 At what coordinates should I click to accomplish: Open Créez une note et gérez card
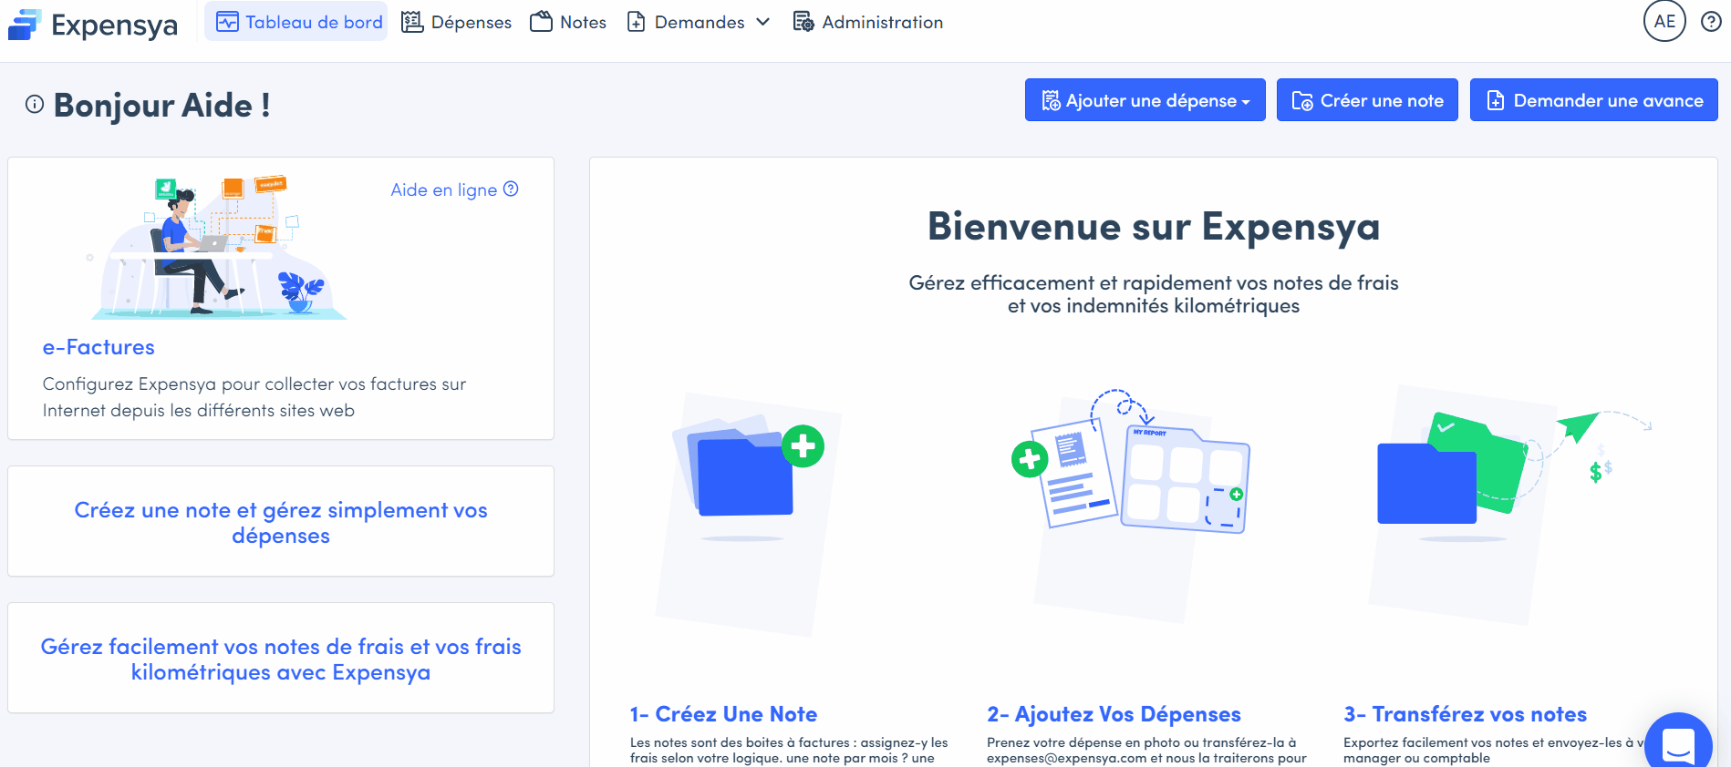pos(281,522)
